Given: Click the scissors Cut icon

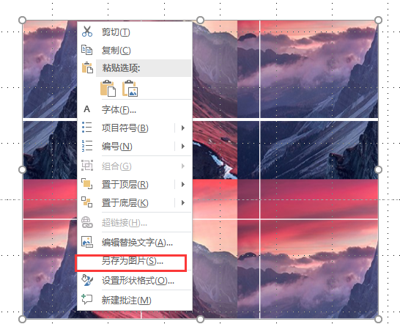Looking at the screenshot, I should click(87, 32).
